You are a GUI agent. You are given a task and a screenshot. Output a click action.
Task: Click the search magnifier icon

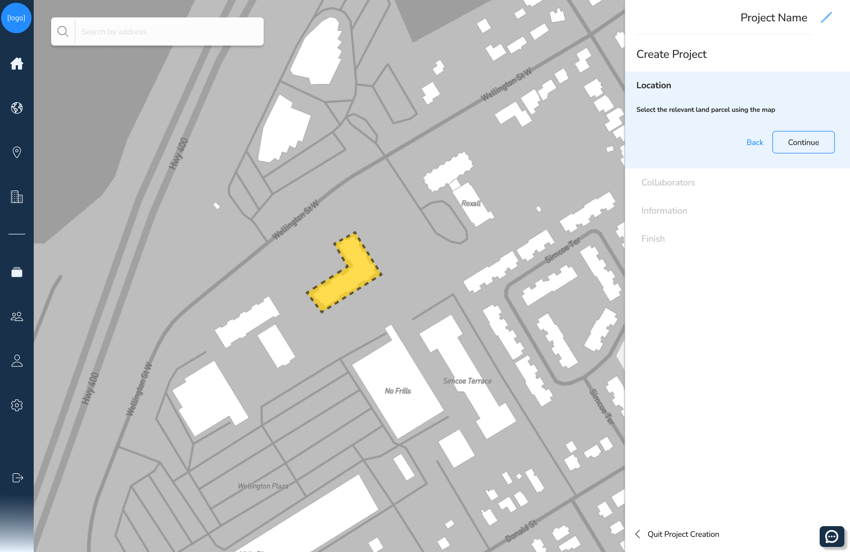pos(63,31)
